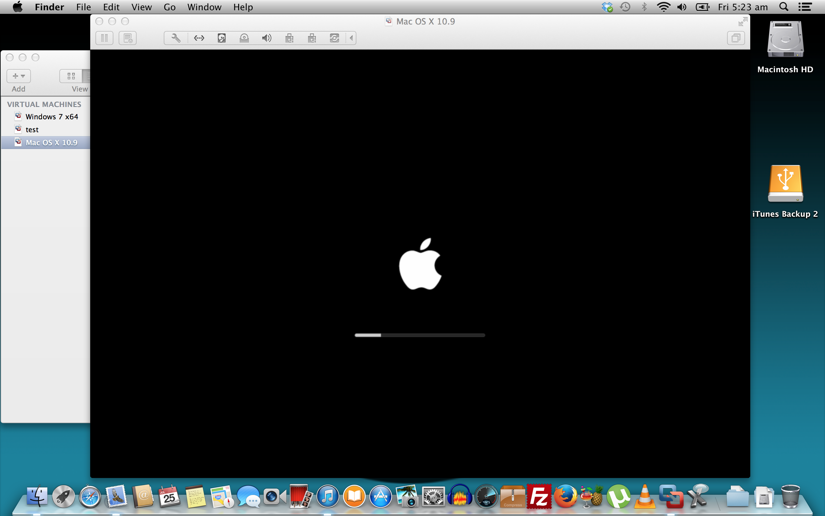
Task: Open uTorrent from the Dock
Action: (618, 496)
